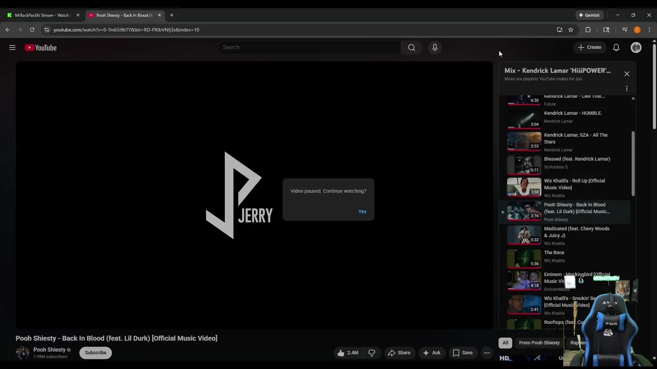
Task: Select the All filter chip
Action: tap(505, 343)
